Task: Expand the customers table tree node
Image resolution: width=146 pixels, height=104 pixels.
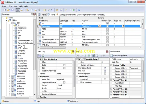Action: pyautogui.click(x=10, y=78)
